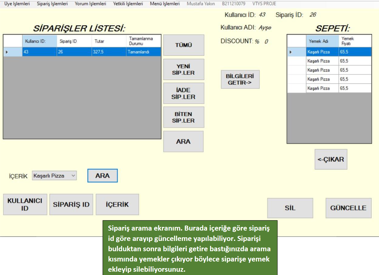The height and width of the screenshot is (275, 379).
Task: Open the Yetkili İşlemleri menu
Action: tap(128, 4)
